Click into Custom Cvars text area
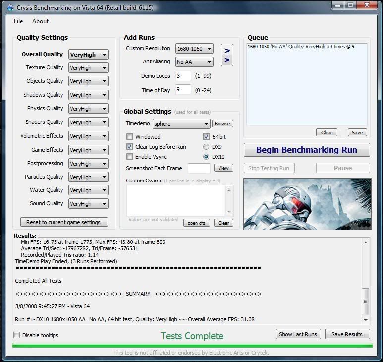Viewport: 383px width, 362px height. (x=176, y=200)
